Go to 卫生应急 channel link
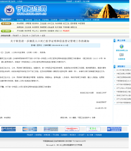Screen dimensions: 131x151 pyautogui.click(x=28, y=27)
